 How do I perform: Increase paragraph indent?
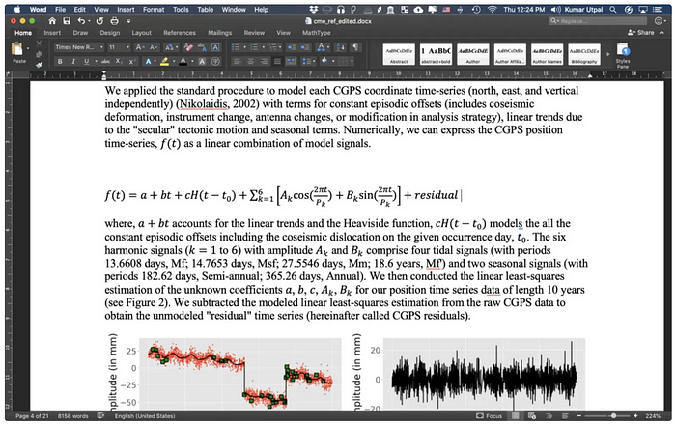click(x=304, y=47)
